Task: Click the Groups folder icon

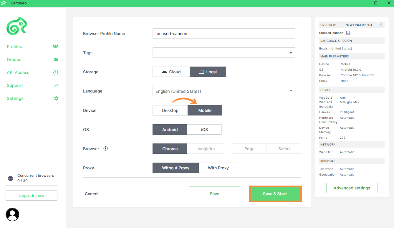Action: 56,60
